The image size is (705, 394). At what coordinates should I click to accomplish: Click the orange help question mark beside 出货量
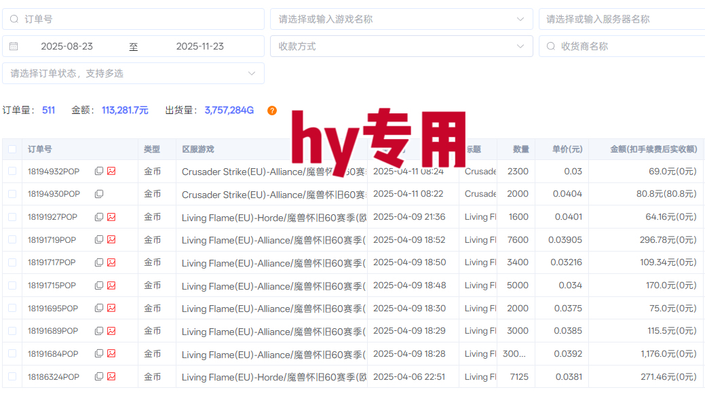(272, 110)
